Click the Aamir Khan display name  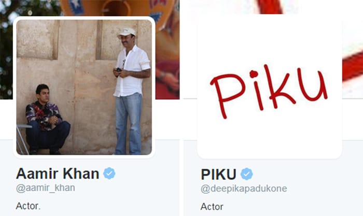coord(58,174)
